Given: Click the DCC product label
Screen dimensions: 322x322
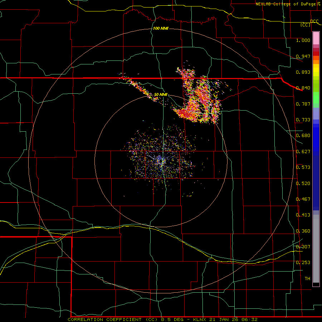Looking at the screenshot, I should click(314, 21).
